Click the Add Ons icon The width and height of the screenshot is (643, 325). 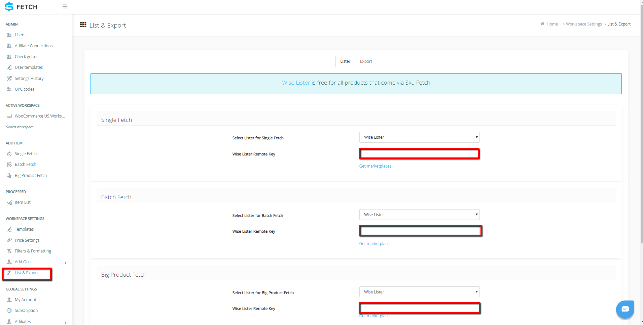tap(9, 262)
